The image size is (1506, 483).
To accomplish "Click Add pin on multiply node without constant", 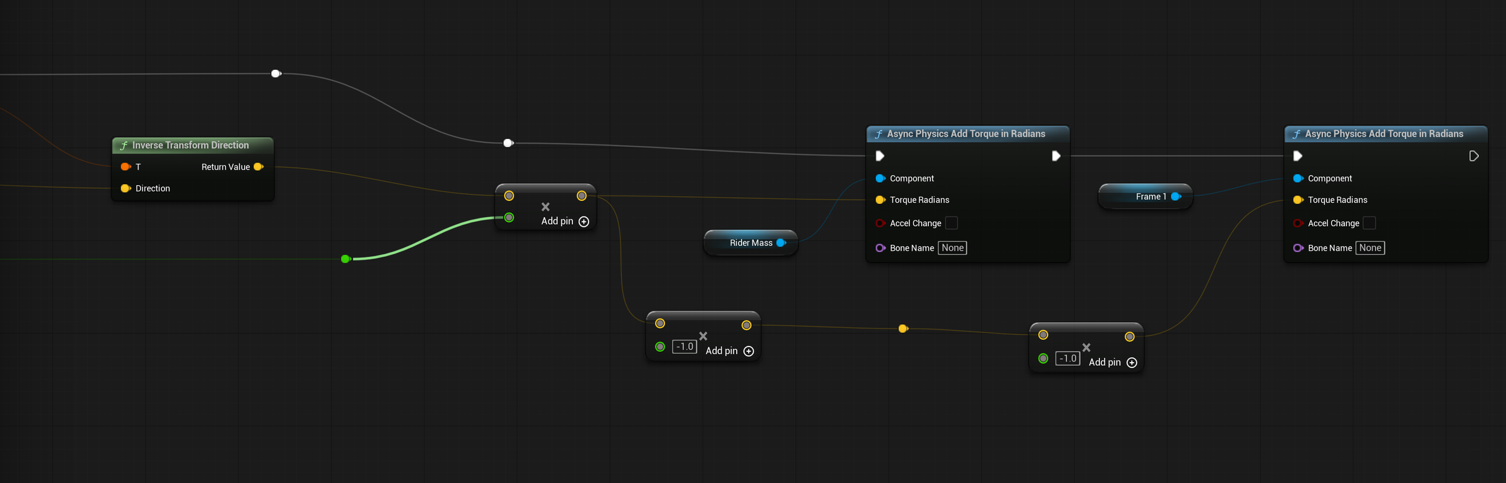I will point(565,221).
